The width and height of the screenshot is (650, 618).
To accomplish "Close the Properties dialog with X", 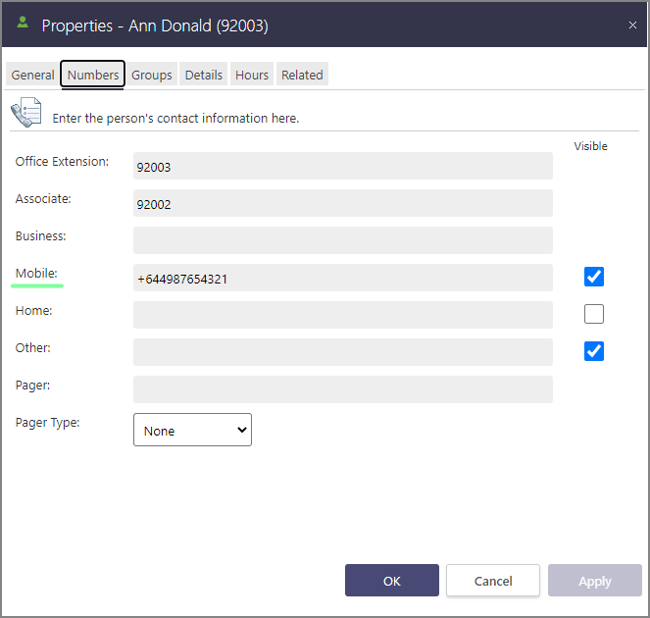I will tap(632, 26).
